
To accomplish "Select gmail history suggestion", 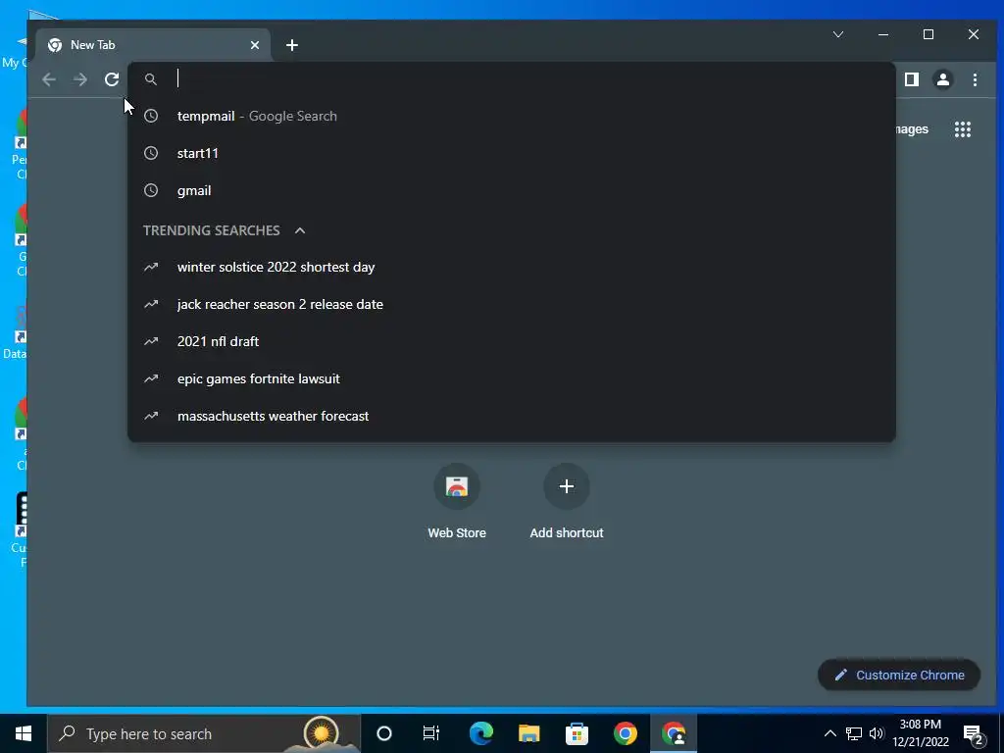I will (512, 190).
